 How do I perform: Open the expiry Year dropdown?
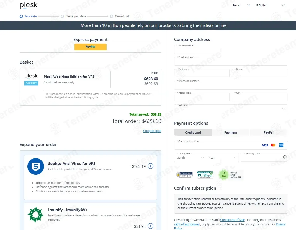(223, 158)
